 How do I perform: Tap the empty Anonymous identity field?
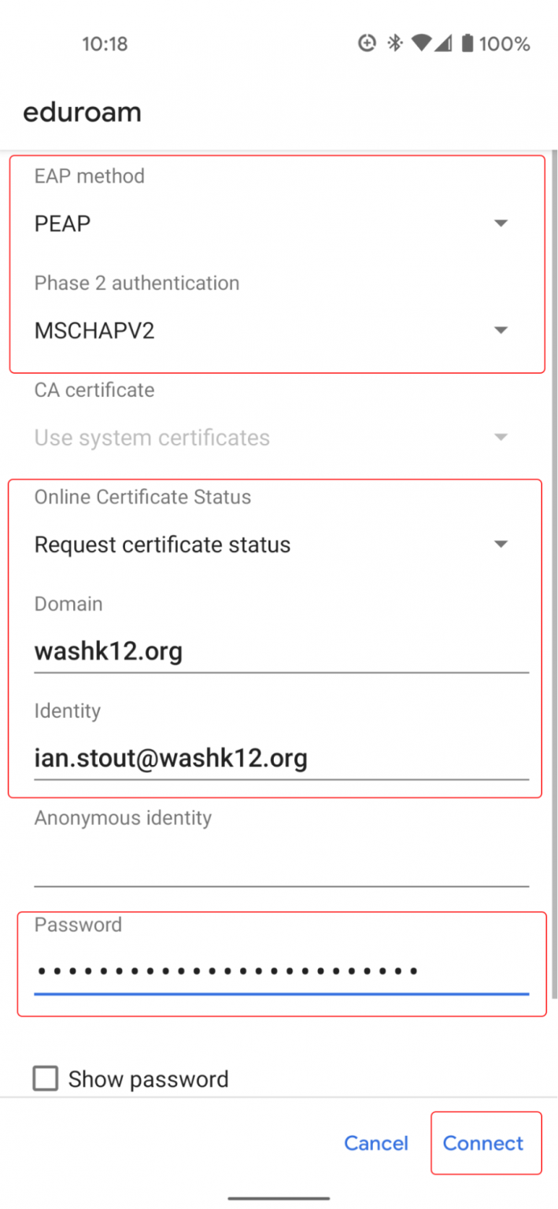[281, 866]
